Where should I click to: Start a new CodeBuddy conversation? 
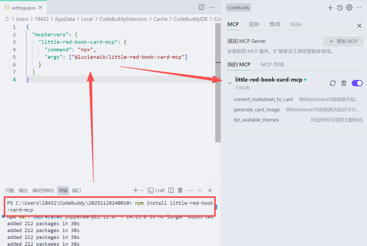pos(330,7)
